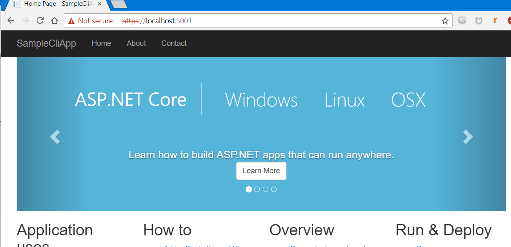The height and width of the screenshot is (247, 511).
Task: Advance the carousel with the right chevron
Action: coord(467,137)
